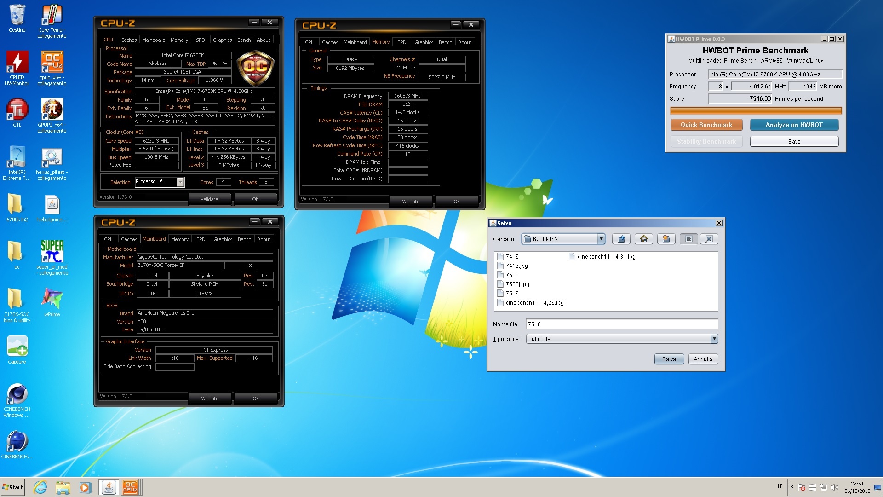This screenshot has height=497, width=883.
Task: Launch hexus_pifast desktop shortcut
Action: click(x=52, y=163)
